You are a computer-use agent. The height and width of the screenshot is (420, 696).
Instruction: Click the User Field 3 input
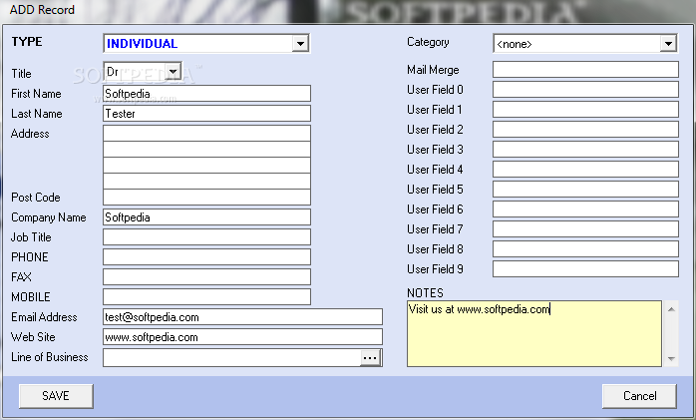click(x=585, y=150)
